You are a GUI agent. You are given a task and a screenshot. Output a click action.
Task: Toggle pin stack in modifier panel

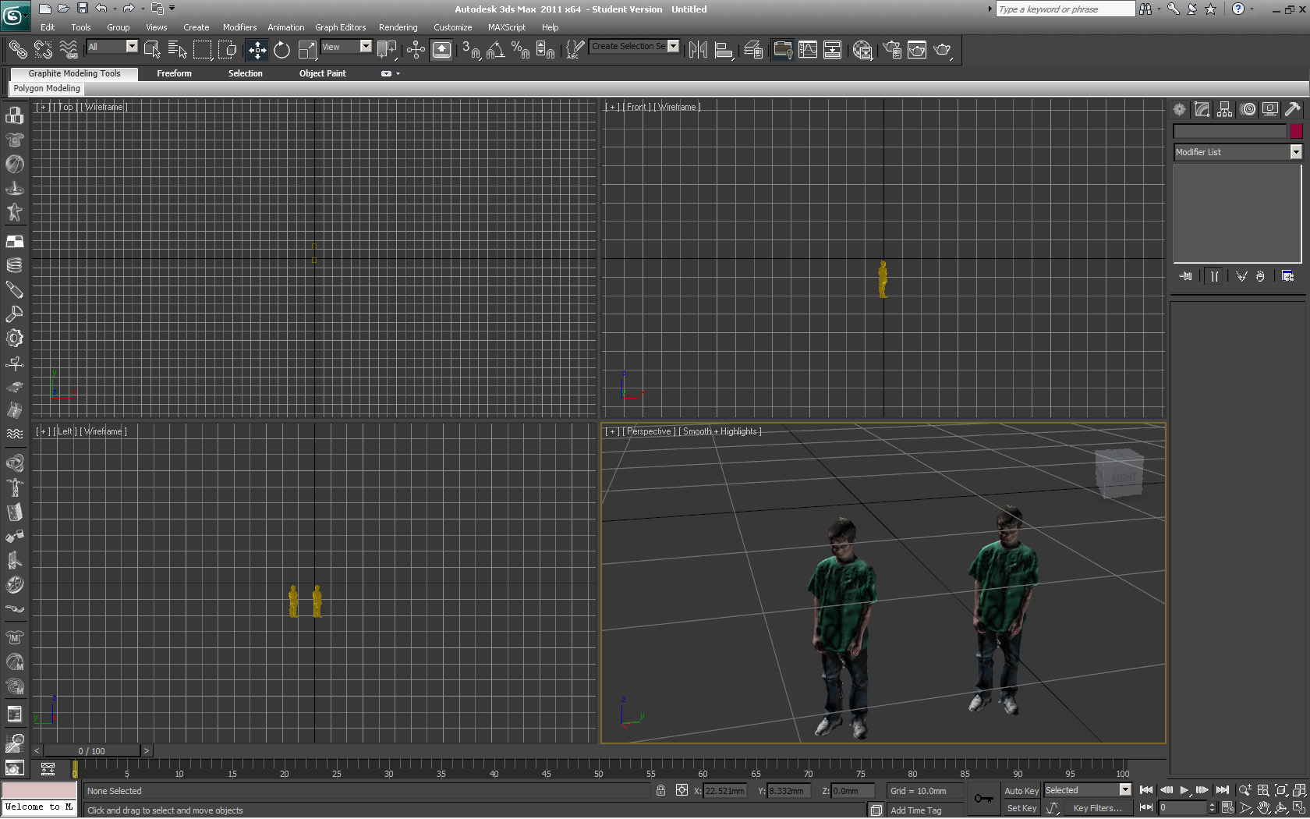point(1186,276)
